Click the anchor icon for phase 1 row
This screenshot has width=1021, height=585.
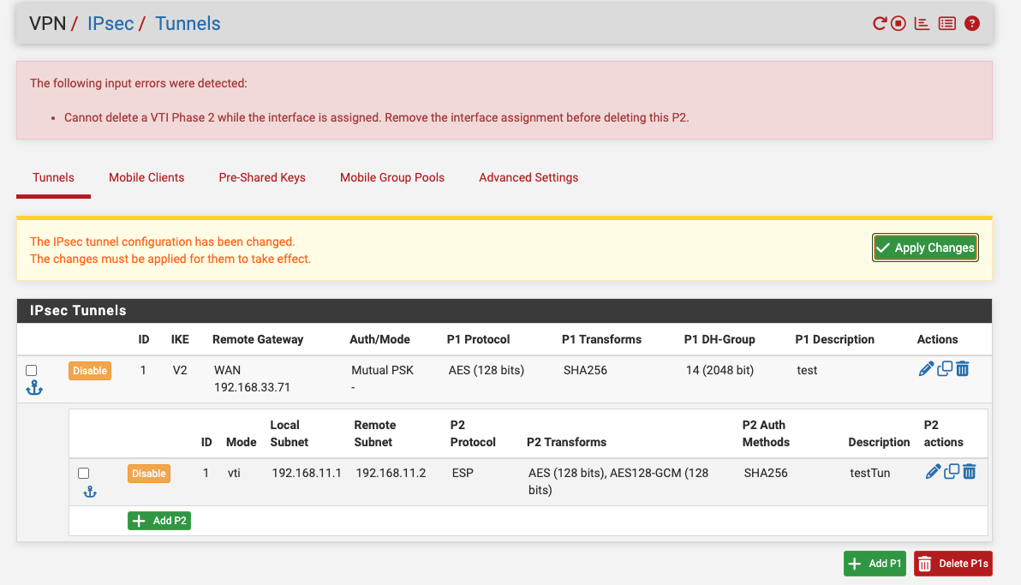pyautogui.click(x=34, y=388)
